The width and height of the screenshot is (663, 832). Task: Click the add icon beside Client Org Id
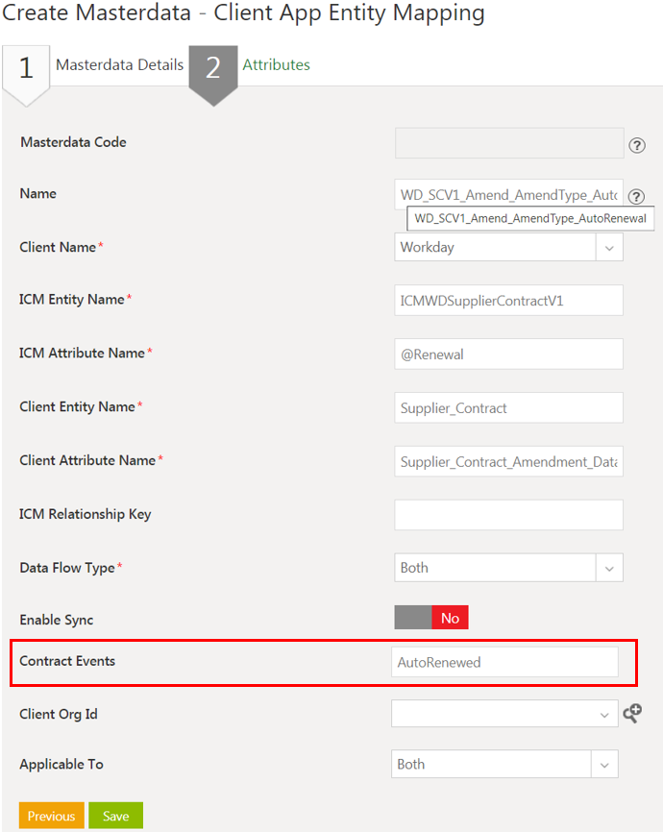[633, 714]
